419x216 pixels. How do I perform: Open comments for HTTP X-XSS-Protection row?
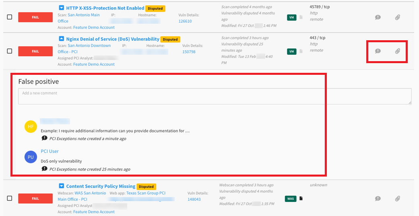378,17
